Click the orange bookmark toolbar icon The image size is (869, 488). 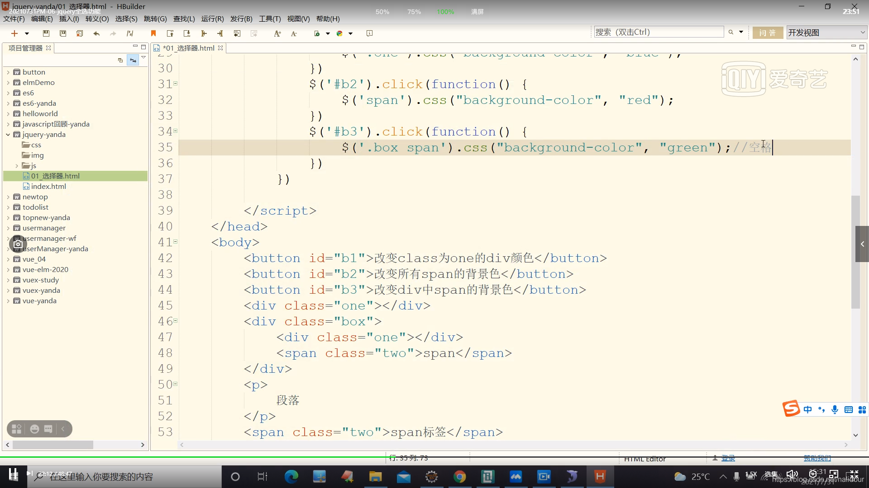(153, 33)
